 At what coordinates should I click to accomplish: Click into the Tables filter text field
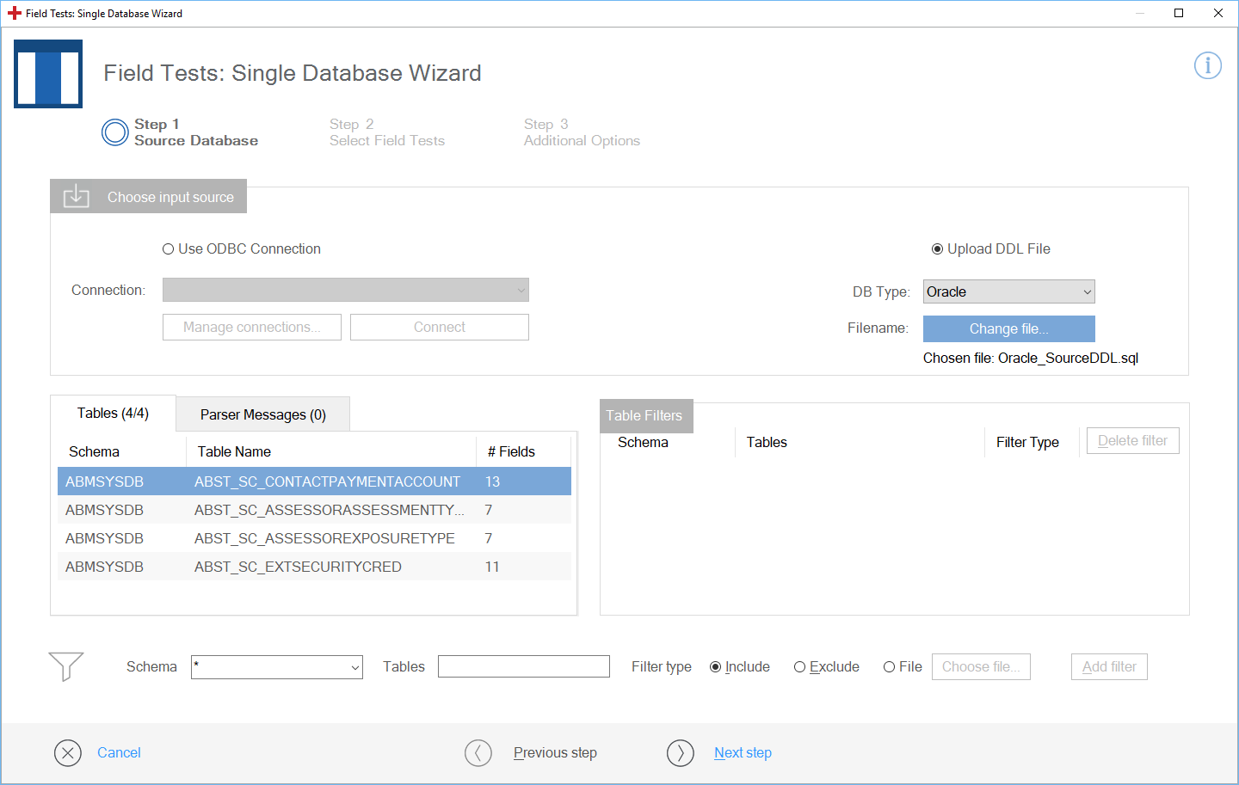tap(523, 667)
